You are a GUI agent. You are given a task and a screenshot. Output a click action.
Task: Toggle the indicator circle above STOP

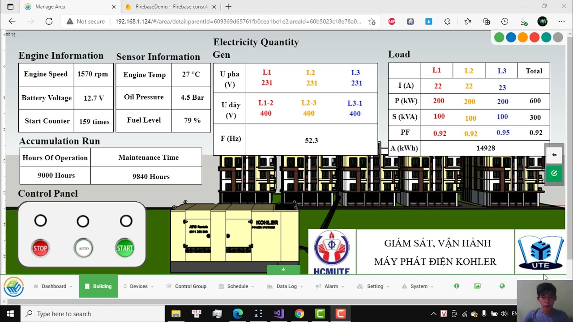click(41, 220)
